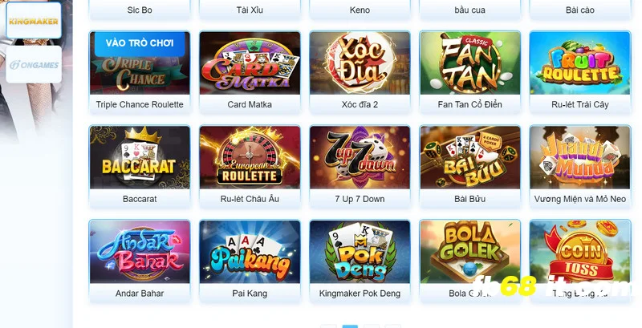Image resolution: width=642 pixels, height=328 pixels.
Task: Open the Jhandi Munda game tile
Action: [580, 157]
